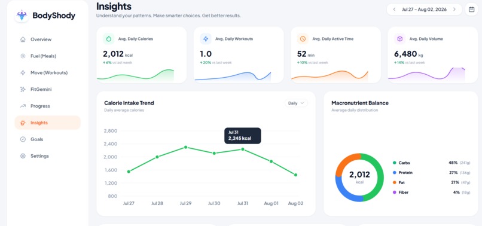Click the Jul 29 data point on chart

185,147
